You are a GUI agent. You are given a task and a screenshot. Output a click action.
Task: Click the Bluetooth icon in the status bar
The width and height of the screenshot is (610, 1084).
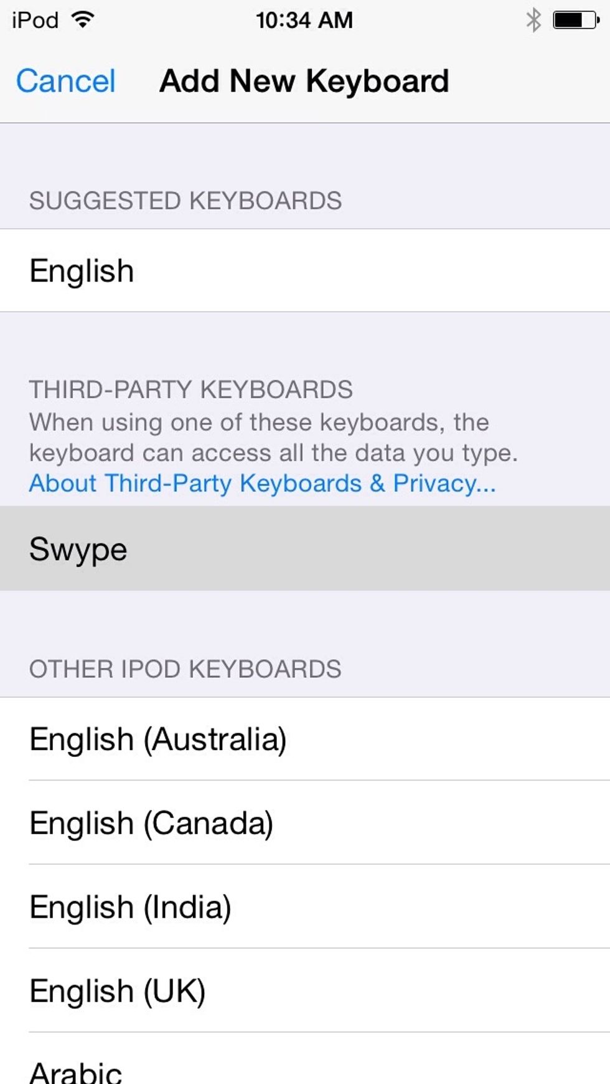(x=533, y=19)
